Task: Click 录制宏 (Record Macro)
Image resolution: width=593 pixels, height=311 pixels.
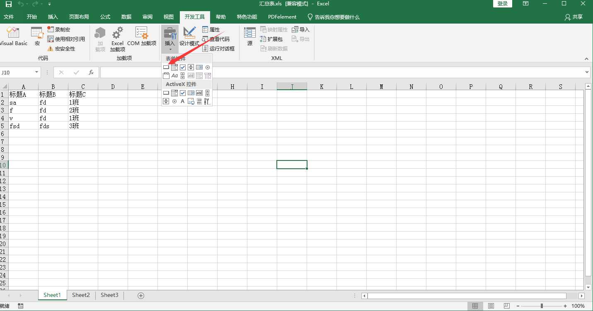Action: coord(59,30)
